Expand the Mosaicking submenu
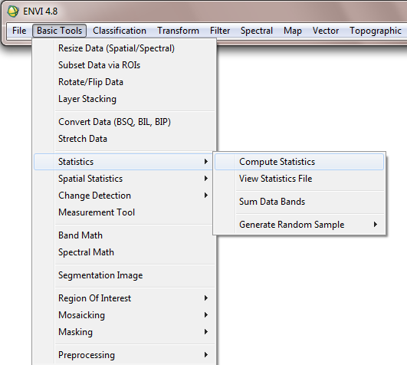The height and width of the screenshot is (365, 407). (123, 315)
